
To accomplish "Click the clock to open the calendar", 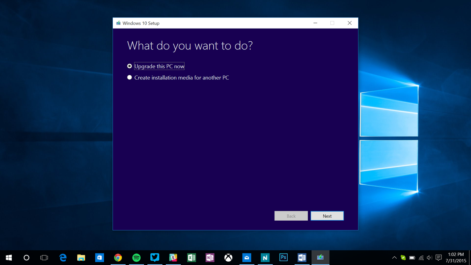I will click(456, 257).
